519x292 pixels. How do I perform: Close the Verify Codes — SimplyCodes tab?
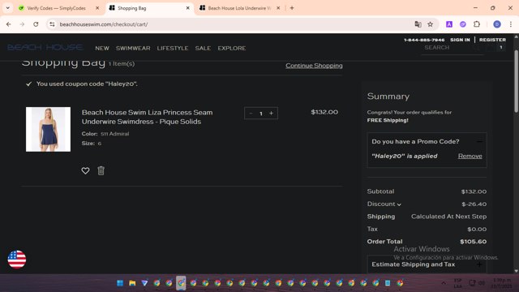(x=97, y=8)
